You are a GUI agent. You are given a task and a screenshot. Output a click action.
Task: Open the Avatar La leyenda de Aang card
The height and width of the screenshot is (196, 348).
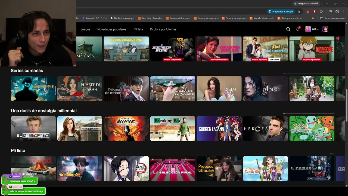126,128
